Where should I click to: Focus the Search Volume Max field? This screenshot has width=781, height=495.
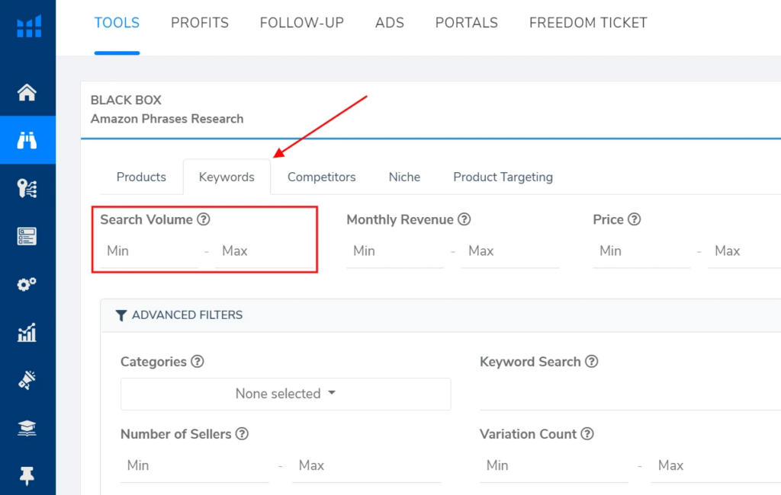[264, 251]
